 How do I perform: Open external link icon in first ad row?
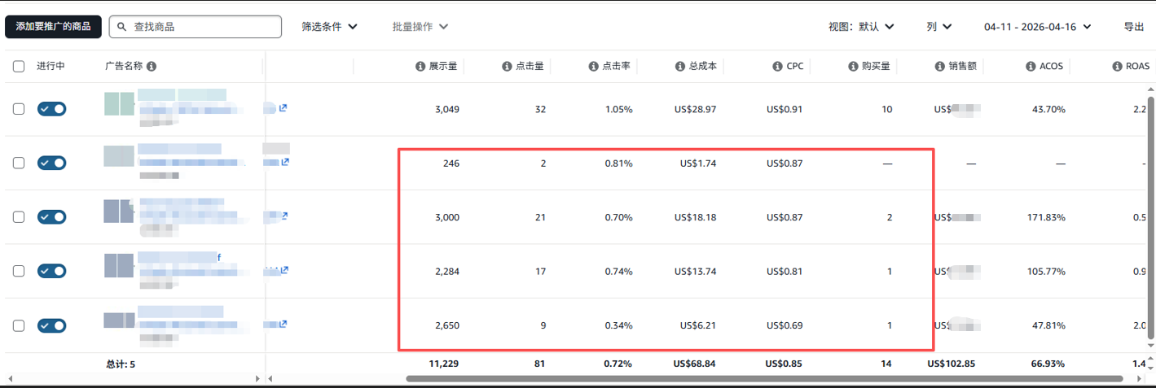click(x=283, y=108)
